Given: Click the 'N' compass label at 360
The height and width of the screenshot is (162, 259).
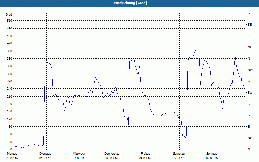Looking at the screenshot, I should point(249,59).
